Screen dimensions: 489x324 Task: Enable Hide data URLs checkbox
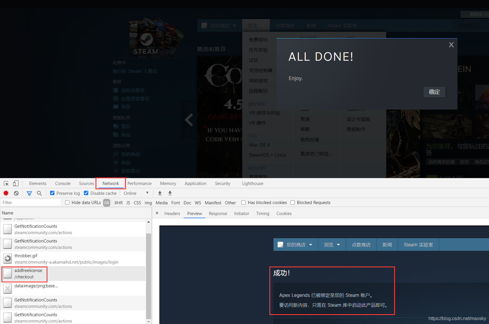point(67,203)
